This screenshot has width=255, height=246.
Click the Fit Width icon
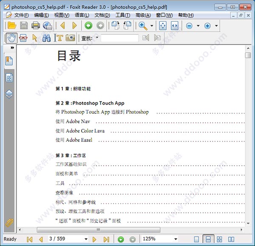point(175,25)
